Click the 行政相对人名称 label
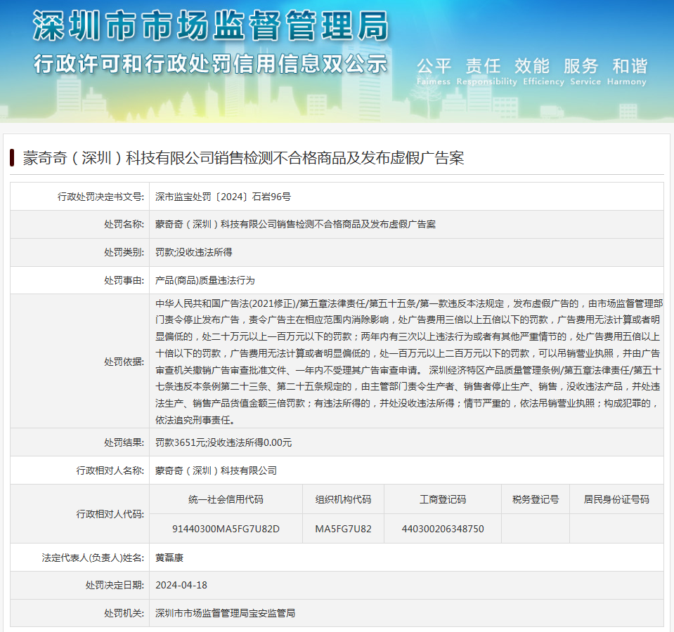This screenshot has width=674, height=632. coord(110,470)
